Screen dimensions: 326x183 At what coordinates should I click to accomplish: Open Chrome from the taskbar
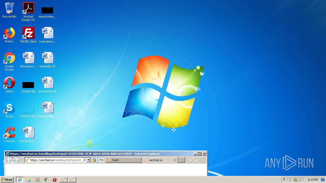click(x=46, y=180)
